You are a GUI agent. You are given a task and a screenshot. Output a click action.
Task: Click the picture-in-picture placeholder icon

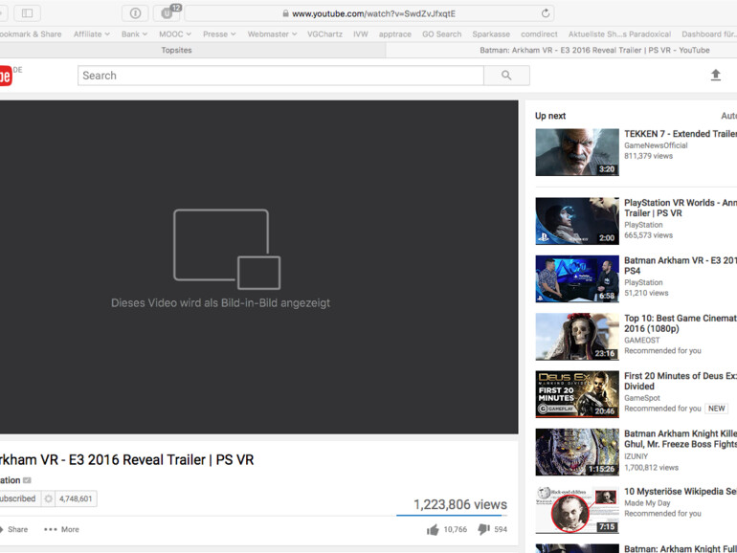point(227,249)
